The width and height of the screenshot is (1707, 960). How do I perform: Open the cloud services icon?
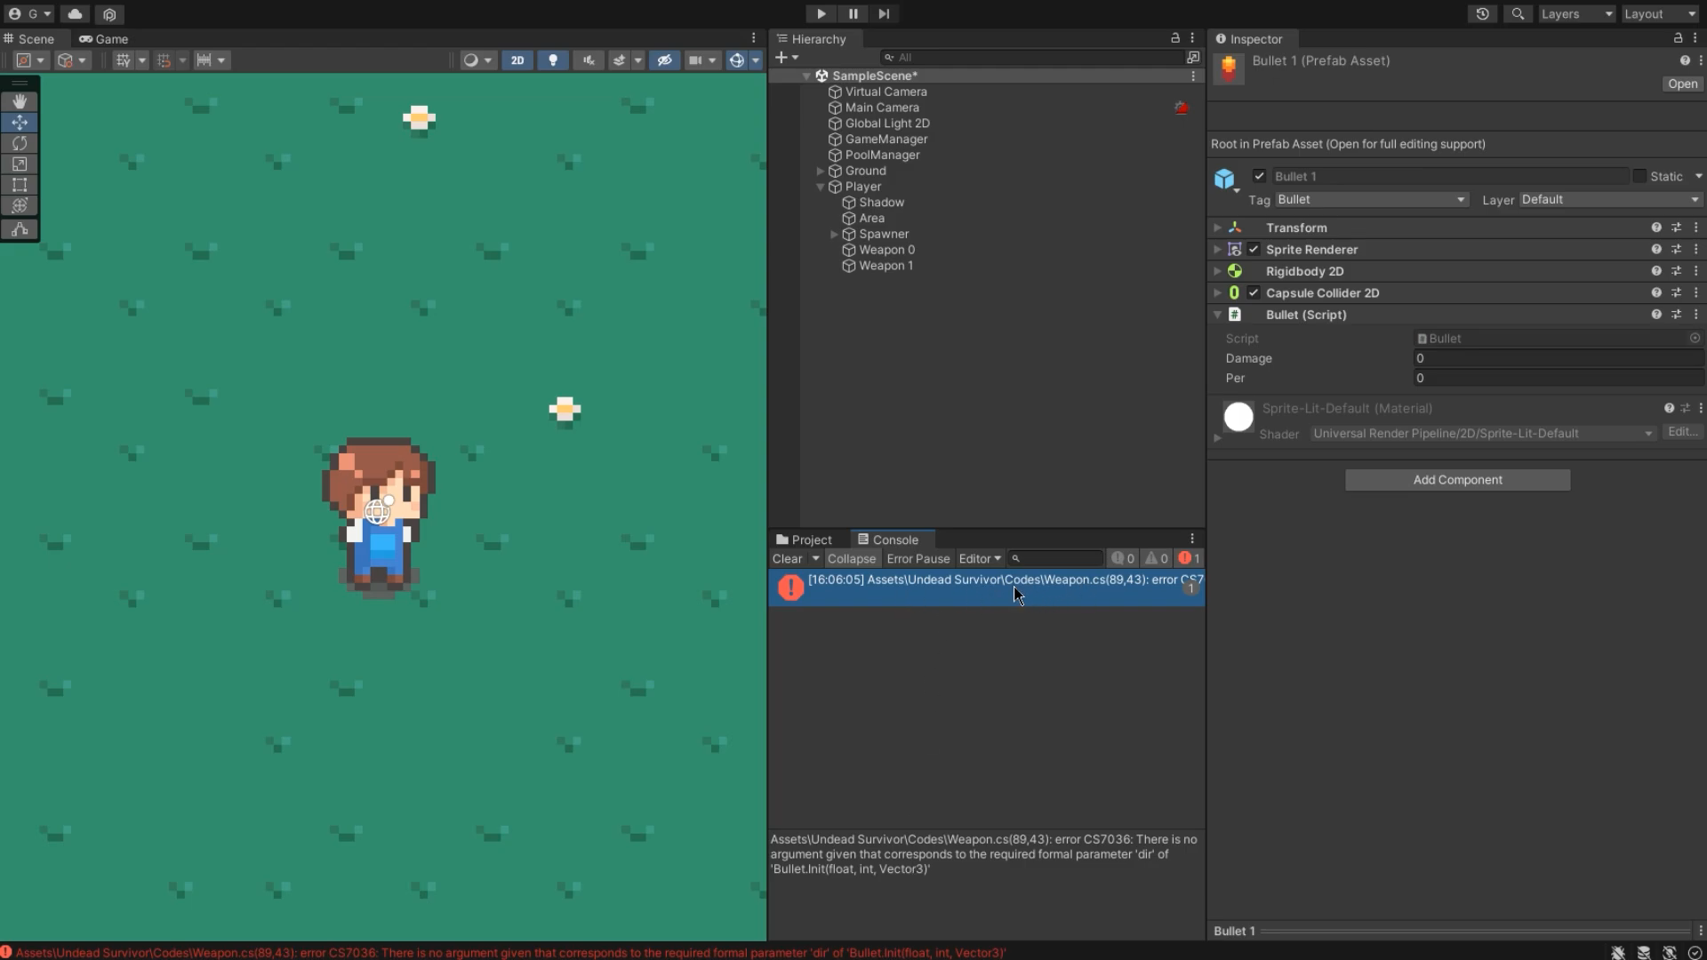[75, 13]
